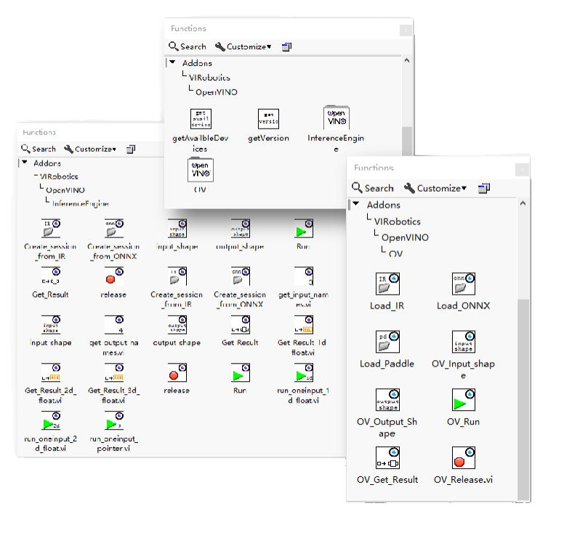Collapse Addons category in left palette
Viewport: 572px width, 543px height.
click(x=25, y=162)
